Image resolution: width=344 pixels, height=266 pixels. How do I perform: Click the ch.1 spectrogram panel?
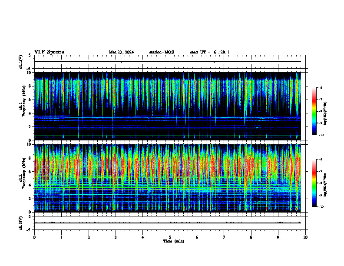(x=168, y=106)
